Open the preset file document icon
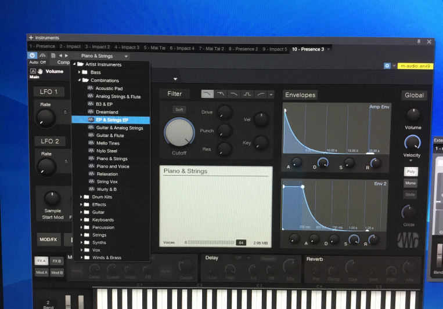Image resolution: width=443 pixels, height=309 pixels. click(x=53, y=56)
